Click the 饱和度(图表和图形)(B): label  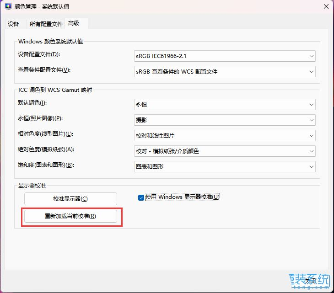click(46, 165)
